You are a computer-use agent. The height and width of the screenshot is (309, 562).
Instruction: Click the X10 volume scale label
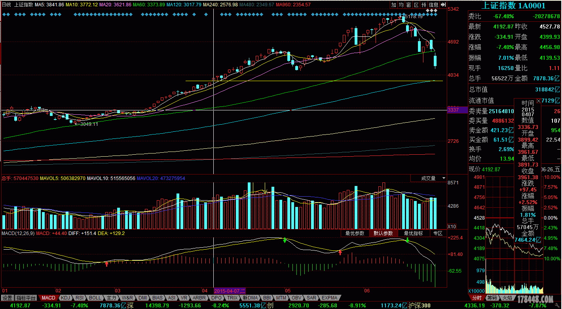coord(451,226)
